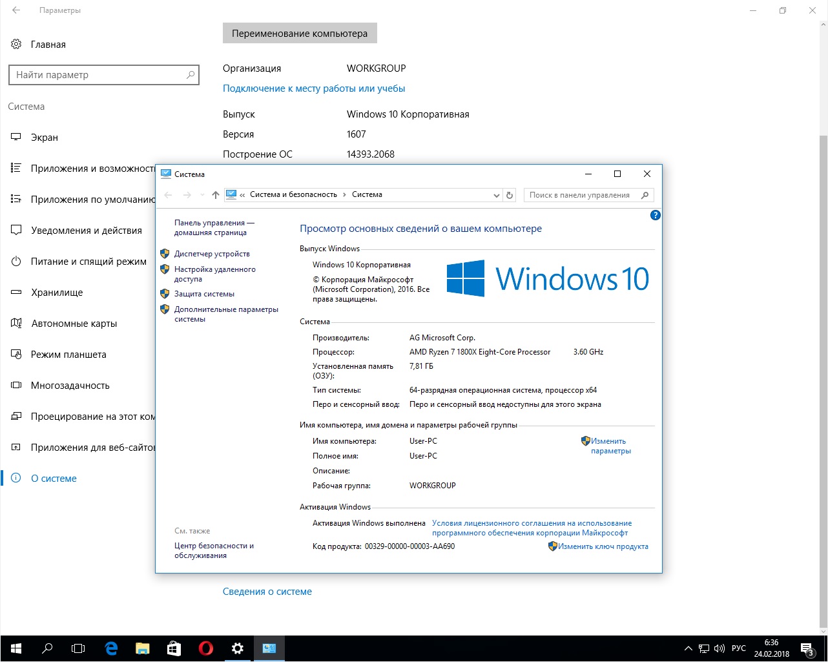Launch Microsoft Edge from the taskbar
The width and height of the screenshot is (828, 662).
click(x=111, y=648)
